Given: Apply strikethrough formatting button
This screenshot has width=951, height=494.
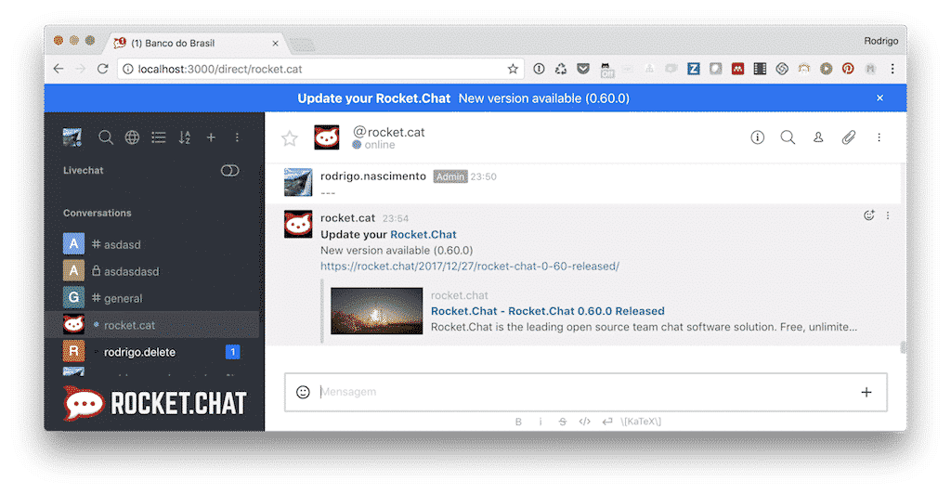Looking at the screenshot, I should click(x=563, y=422).
